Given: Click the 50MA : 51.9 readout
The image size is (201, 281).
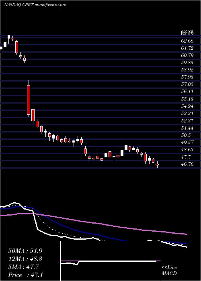Looking at the screenshot, I should 25,251.
